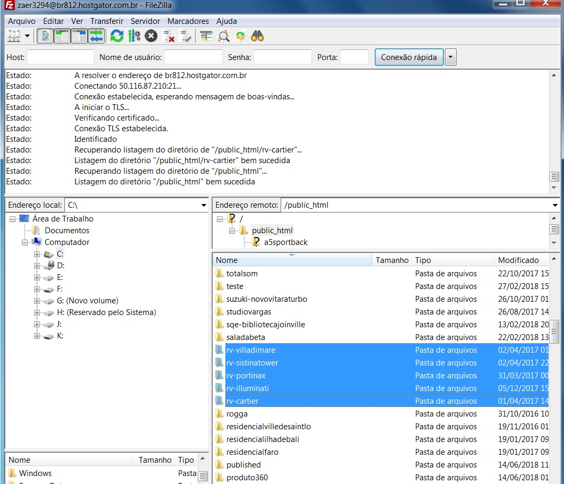Toggle message log display icon
The image size is (564, 484).
pos(45,36)
